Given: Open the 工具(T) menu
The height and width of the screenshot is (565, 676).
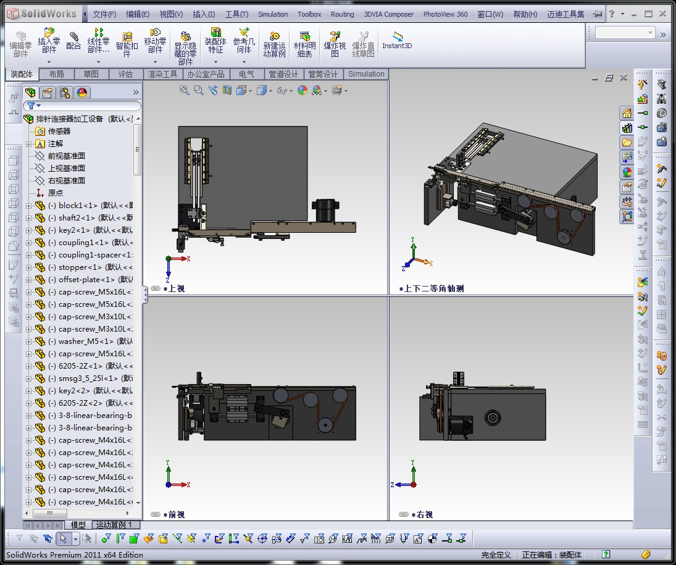Looking at the screenshot, I should pyautogui.click(x=236, y=14).
